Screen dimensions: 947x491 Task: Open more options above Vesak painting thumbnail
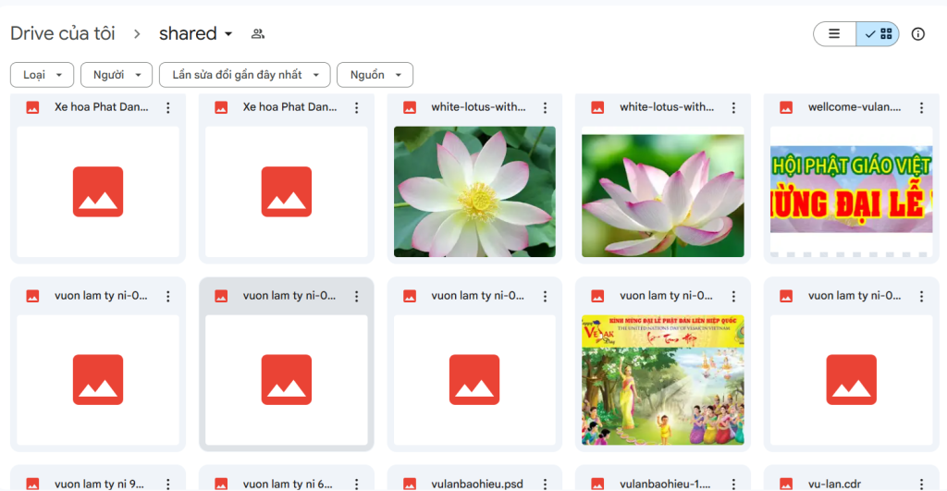point(733,296)
